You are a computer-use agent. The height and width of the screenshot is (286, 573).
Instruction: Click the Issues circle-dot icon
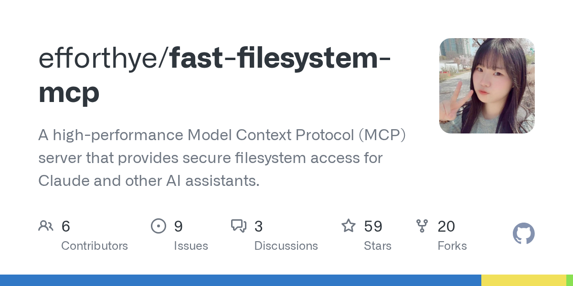pyautogui.click(x=159, y=226)
